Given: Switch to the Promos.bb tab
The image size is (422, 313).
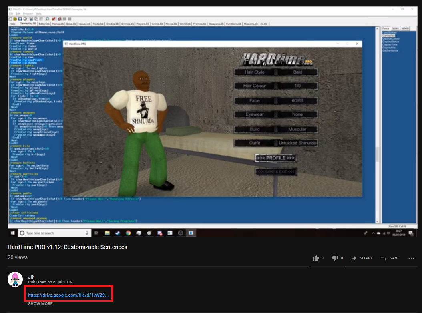Looking at the screenshot, I should point(199,24).
